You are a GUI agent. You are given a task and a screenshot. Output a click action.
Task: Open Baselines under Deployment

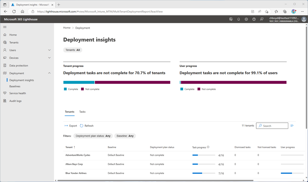tap(15, 86)
